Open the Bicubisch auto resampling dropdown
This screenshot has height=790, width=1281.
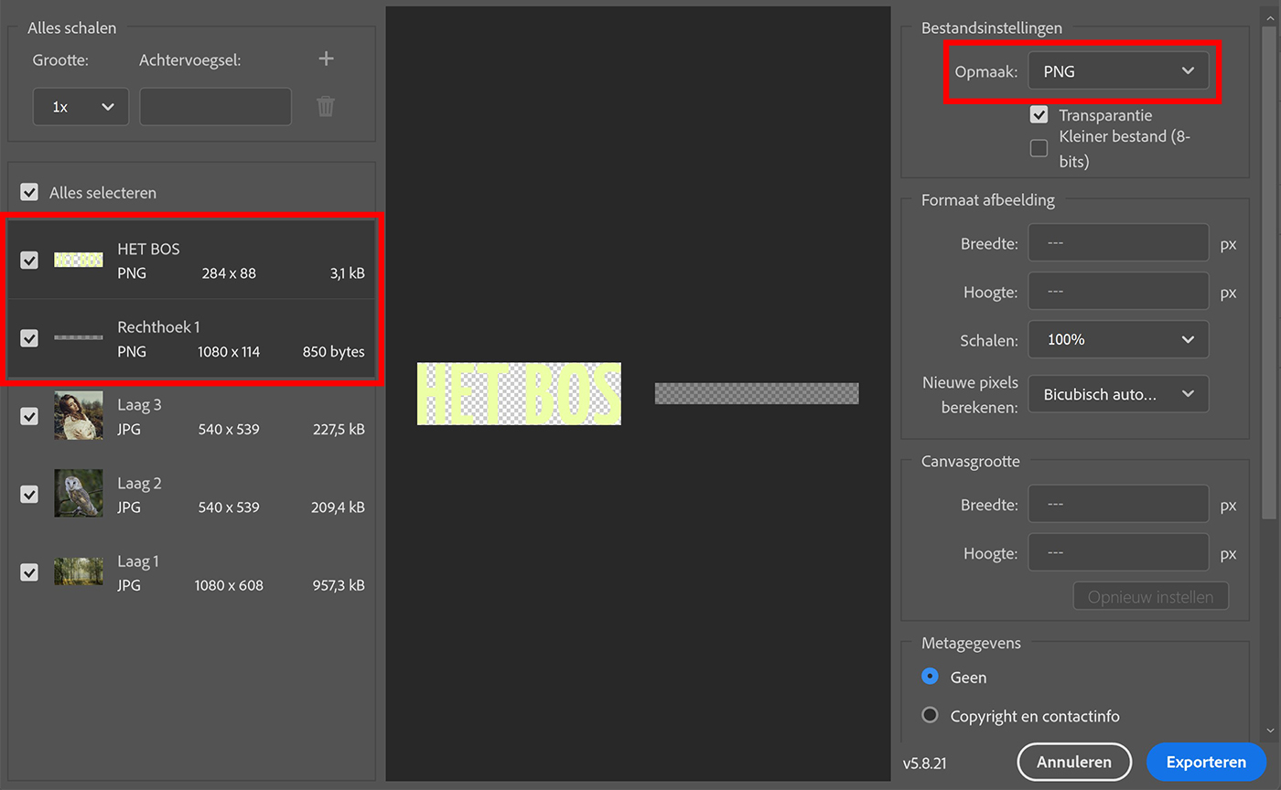click(x=1118, y=393)
